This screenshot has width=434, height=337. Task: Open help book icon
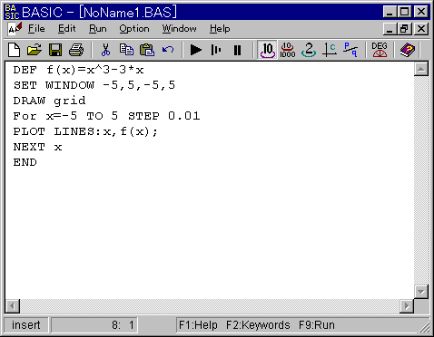[408, 50]
